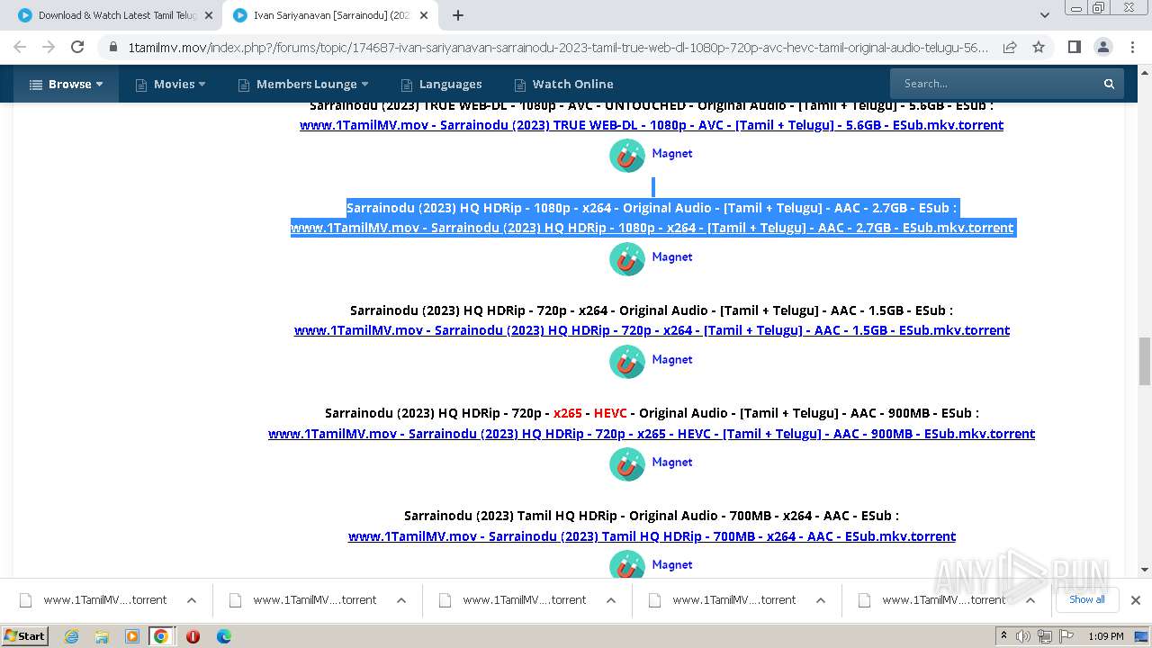Bookmark this page with the star icon
The image size is (1152, 648).
[1039, 47]
